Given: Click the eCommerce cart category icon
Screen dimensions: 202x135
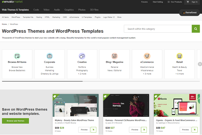Looking at the screenshot, I should tap(147, 56).
